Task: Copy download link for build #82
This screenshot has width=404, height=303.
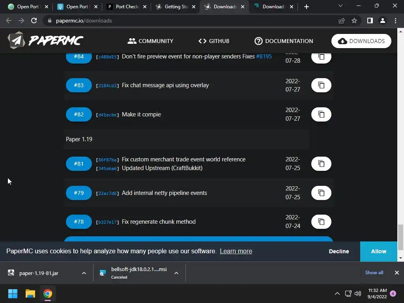Action: click(x=321, y=114)
